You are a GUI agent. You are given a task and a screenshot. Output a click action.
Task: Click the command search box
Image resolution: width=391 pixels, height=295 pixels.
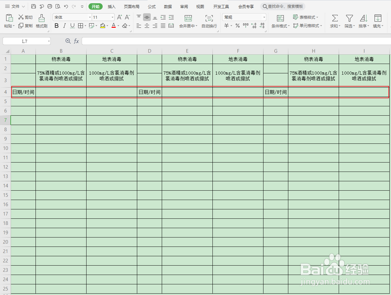click(283, 6)
